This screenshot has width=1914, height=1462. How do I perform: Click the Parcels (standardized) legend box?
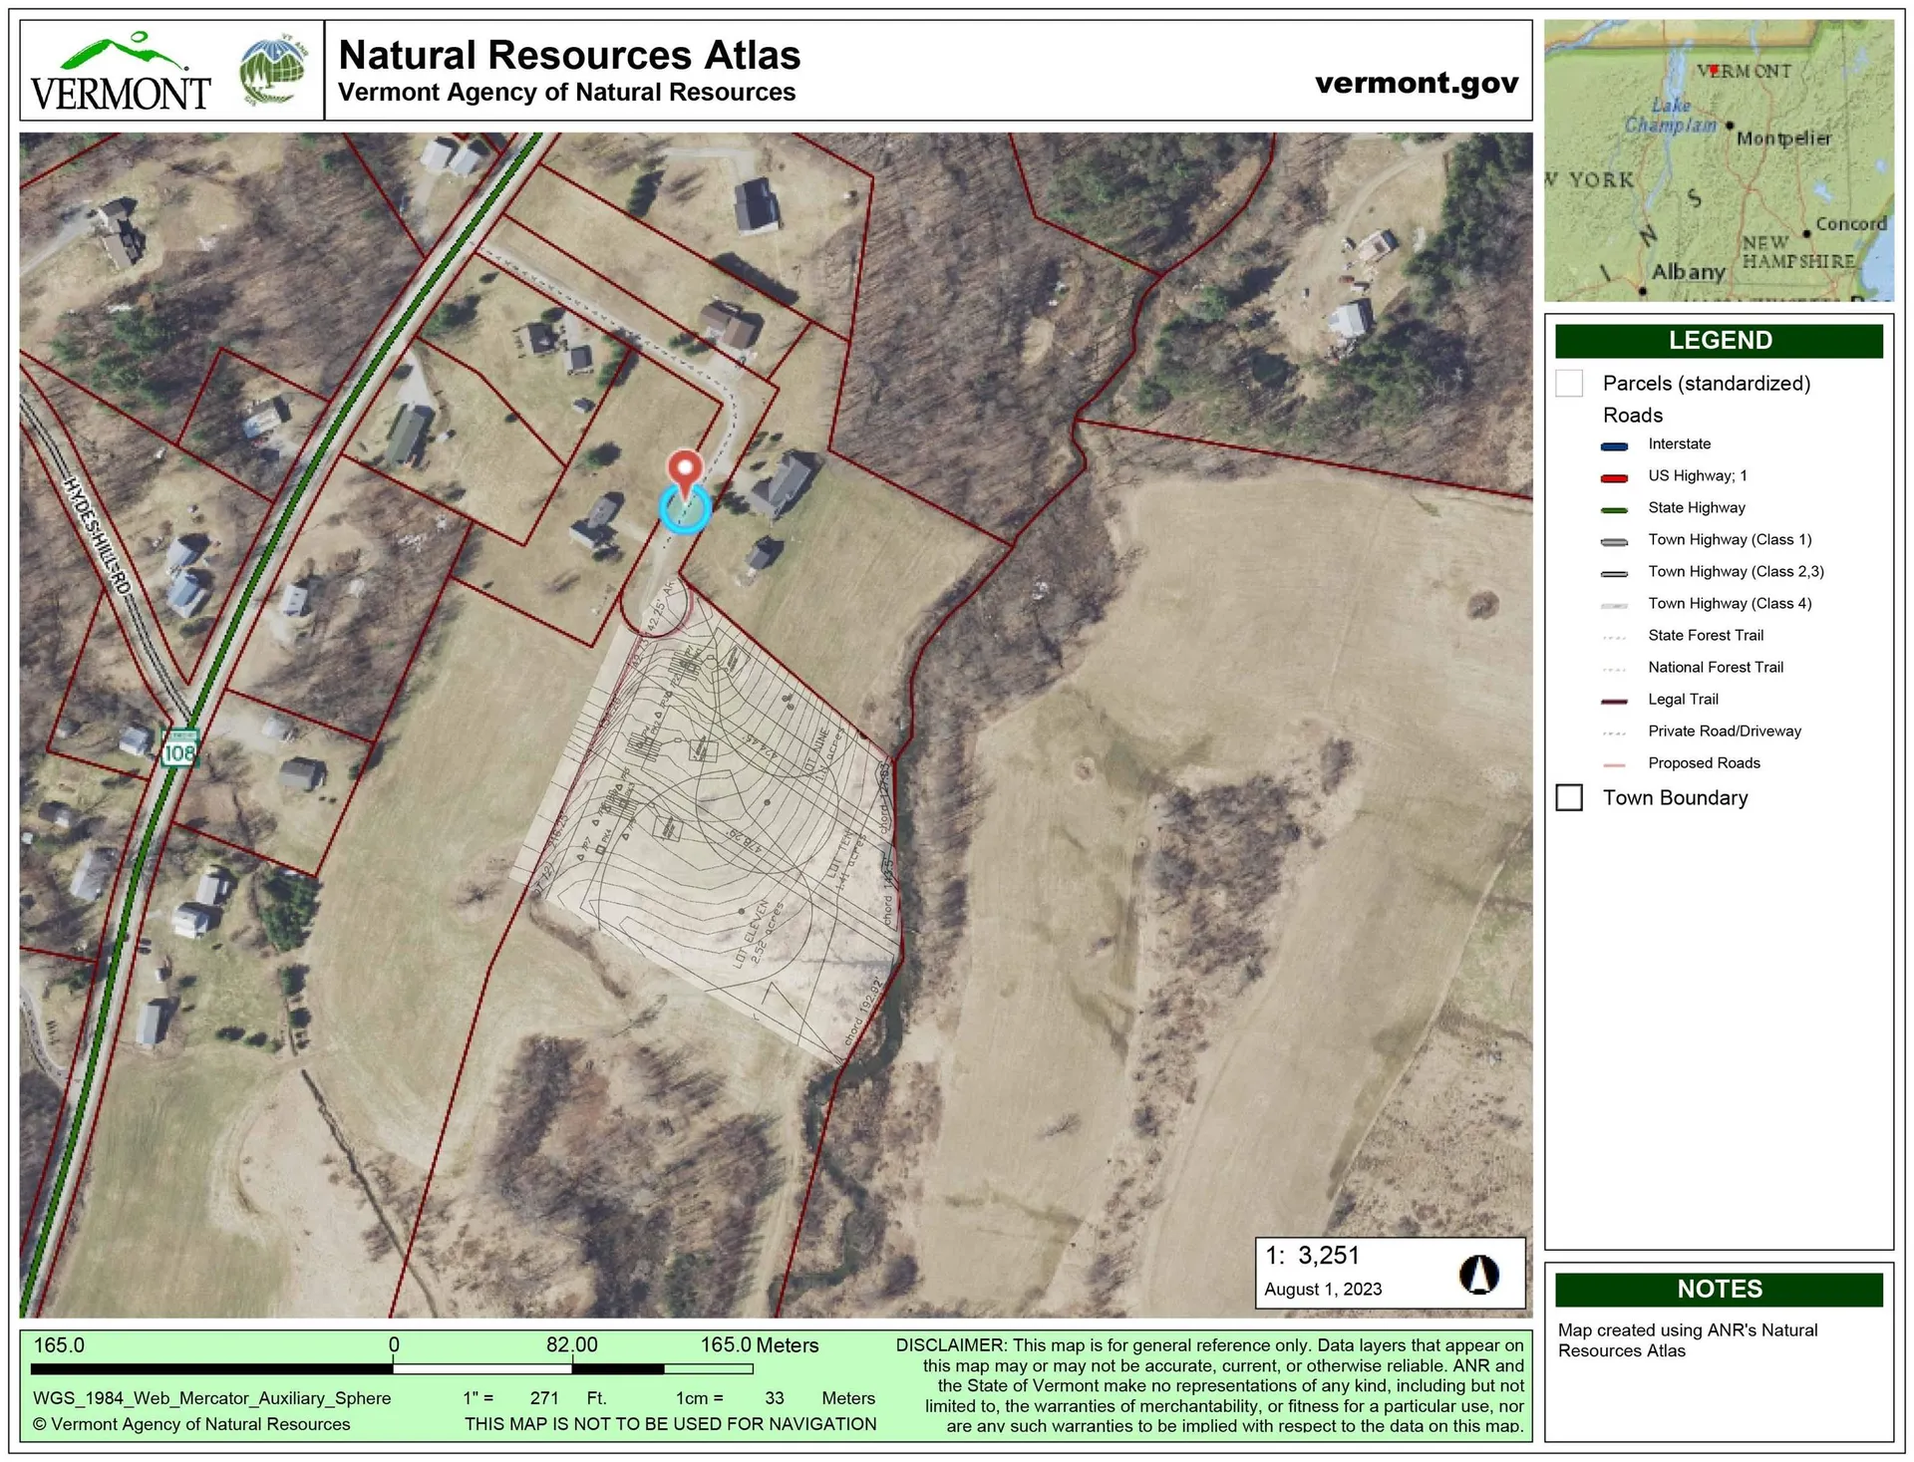pos(1569,384)
